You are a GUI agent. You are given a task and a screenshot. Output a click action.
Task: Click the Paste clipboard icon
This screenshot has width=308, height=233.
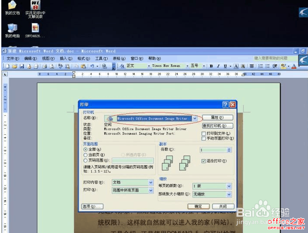tap(83, 66)
